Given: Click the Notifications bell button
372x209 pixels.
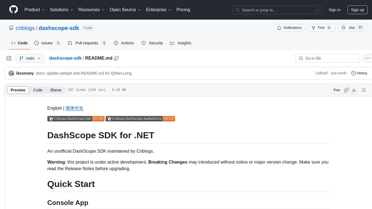Looking at the screenshot, I should point(289,28).
